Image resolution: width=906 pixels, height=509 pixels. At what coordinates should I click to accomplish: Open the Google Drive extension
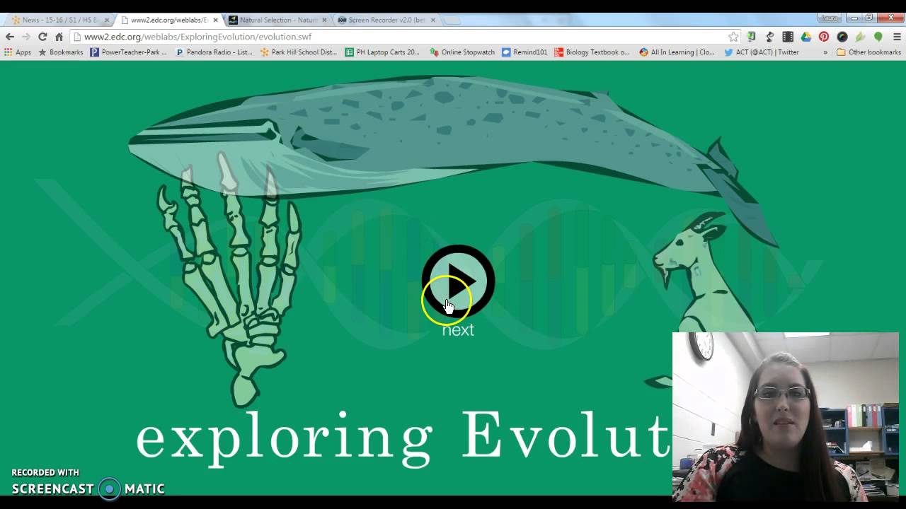pyautogui.click(x=805, y=37)
